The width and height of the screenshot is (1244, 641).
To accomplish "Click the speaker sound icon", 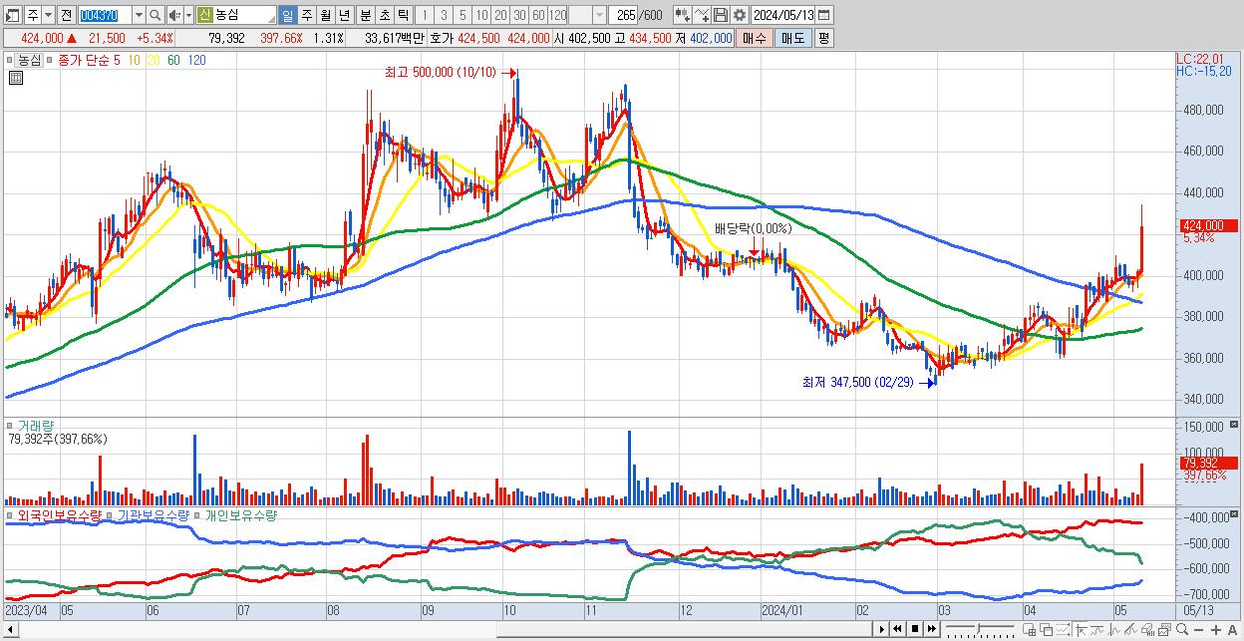I will pyautogui.click(x=174, y=15).
